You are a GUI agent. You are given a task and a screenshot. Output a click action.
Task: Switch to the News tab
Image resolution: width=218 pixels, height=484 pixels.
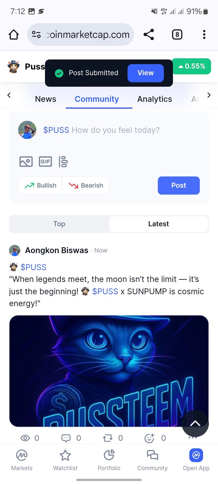click(x=46, y=99)
